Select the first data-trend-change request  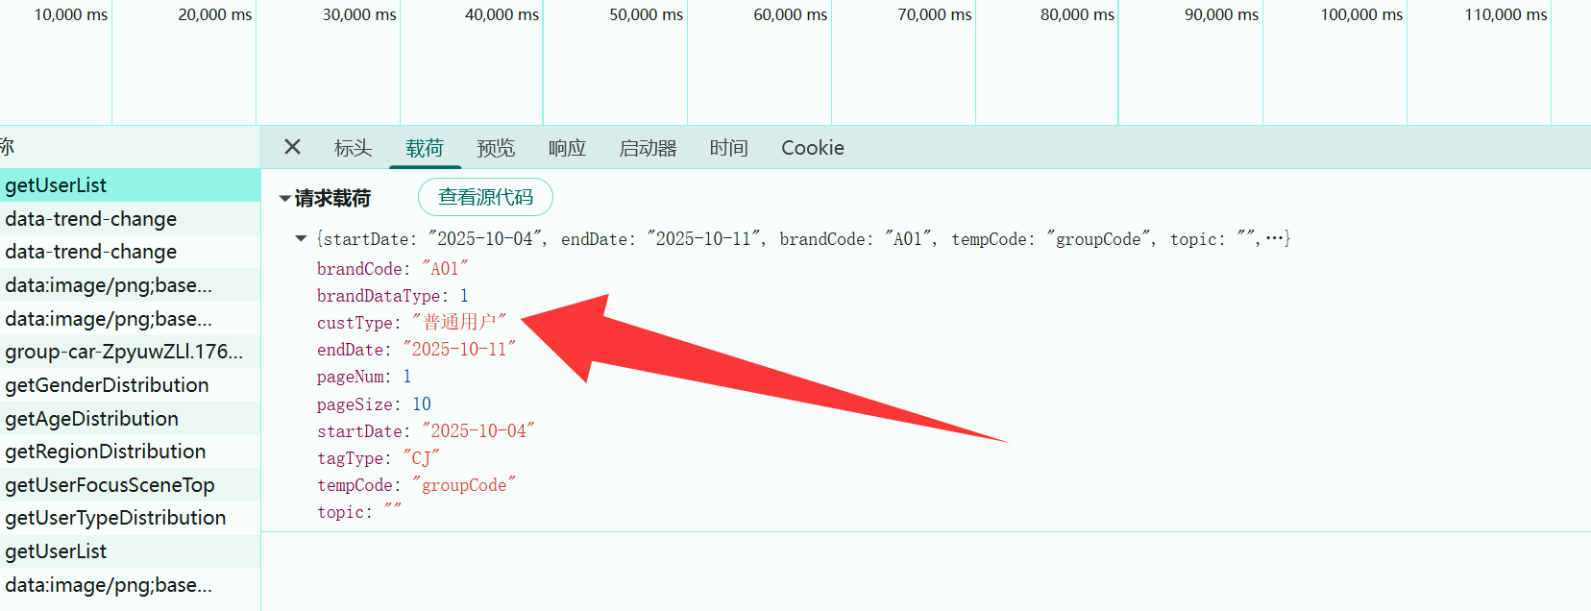click(90, 219)
